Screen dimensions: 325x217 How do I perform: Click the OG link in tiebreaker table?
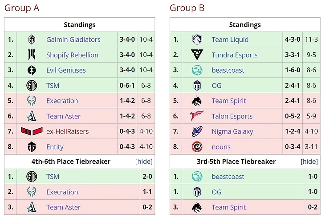coord(216,192)
